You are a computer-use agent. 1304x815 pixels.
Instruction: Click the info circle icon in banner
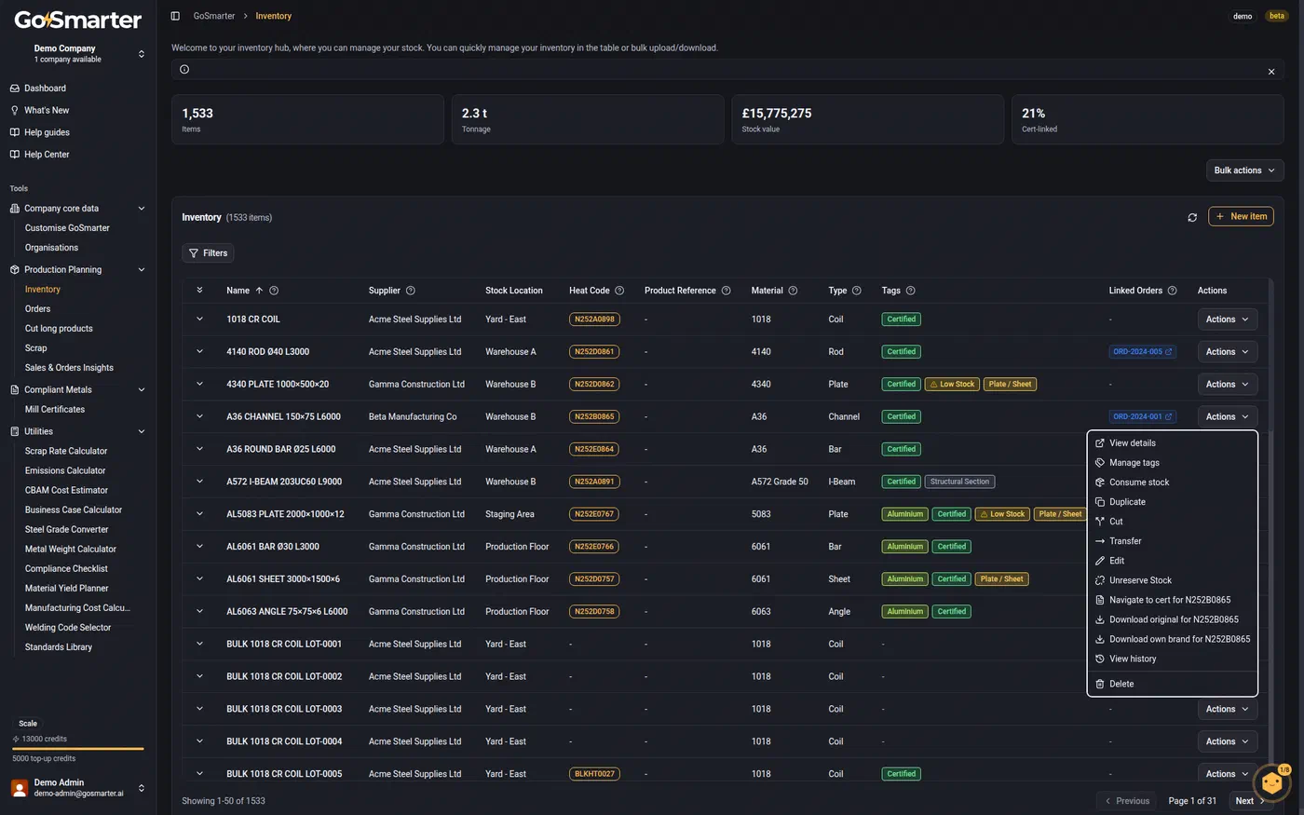(x=184, y=70)
